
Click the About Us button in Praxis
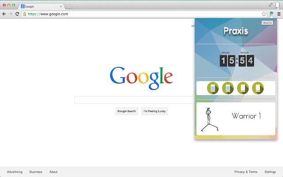pyautogui.click(x=267, y=23)
